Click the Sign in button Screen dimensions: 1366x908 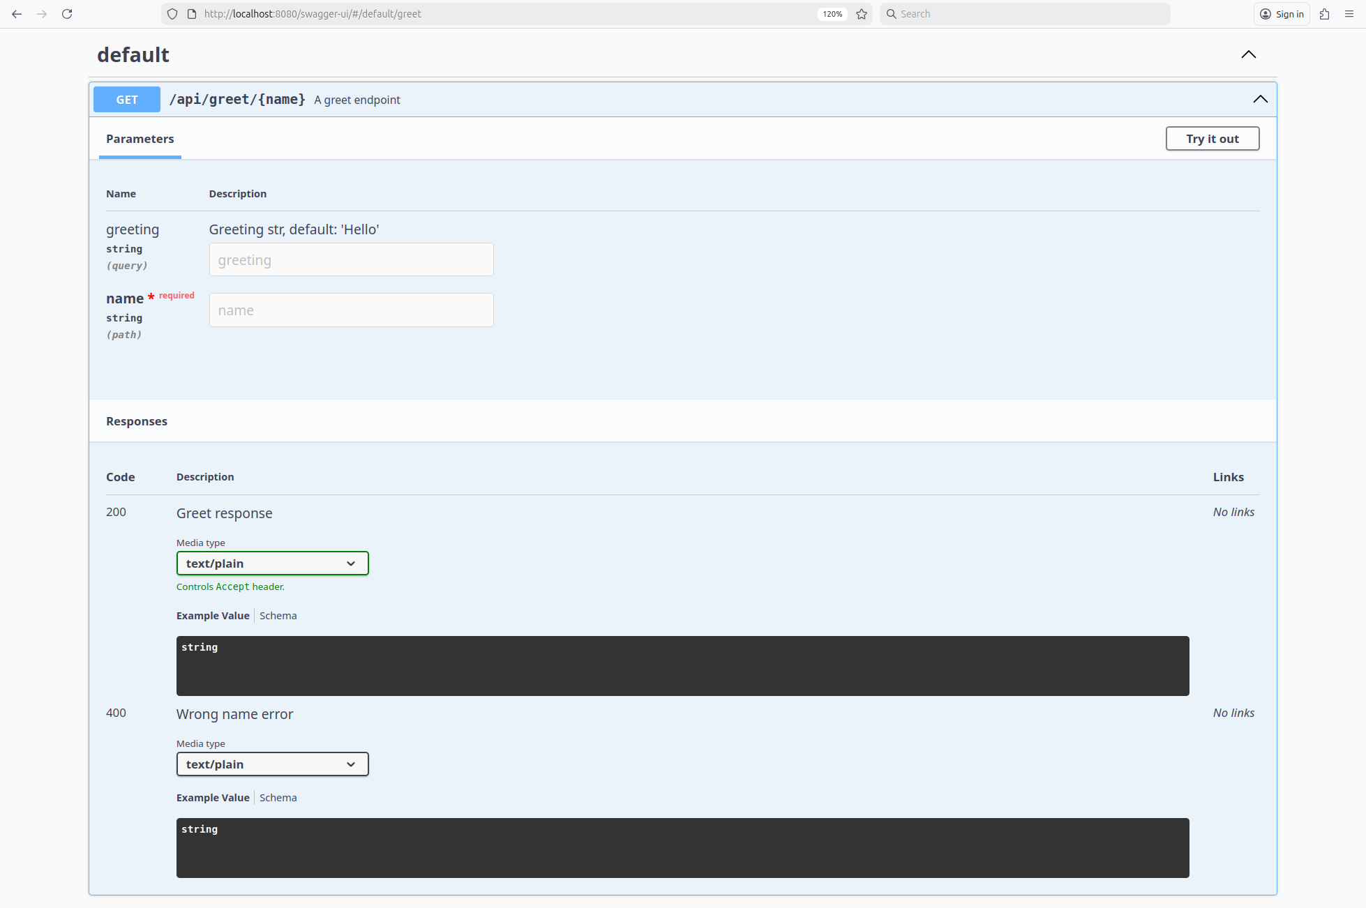coord(1282,14)
